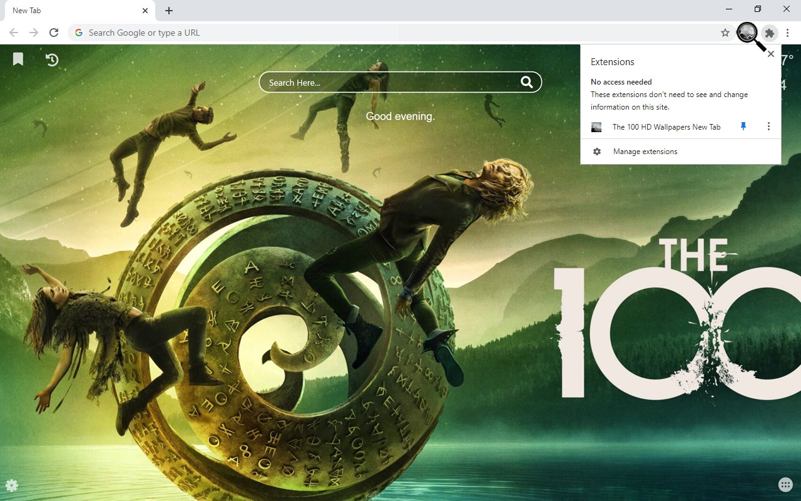Click the magnifier icon in the search bar

(x=527, y=82)
